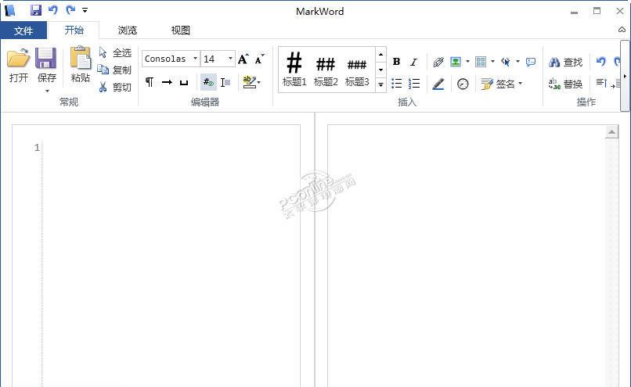Screen dimensions: 631x387
Task: Open the 签名 dropdown arrow
Action: (521, 84)
